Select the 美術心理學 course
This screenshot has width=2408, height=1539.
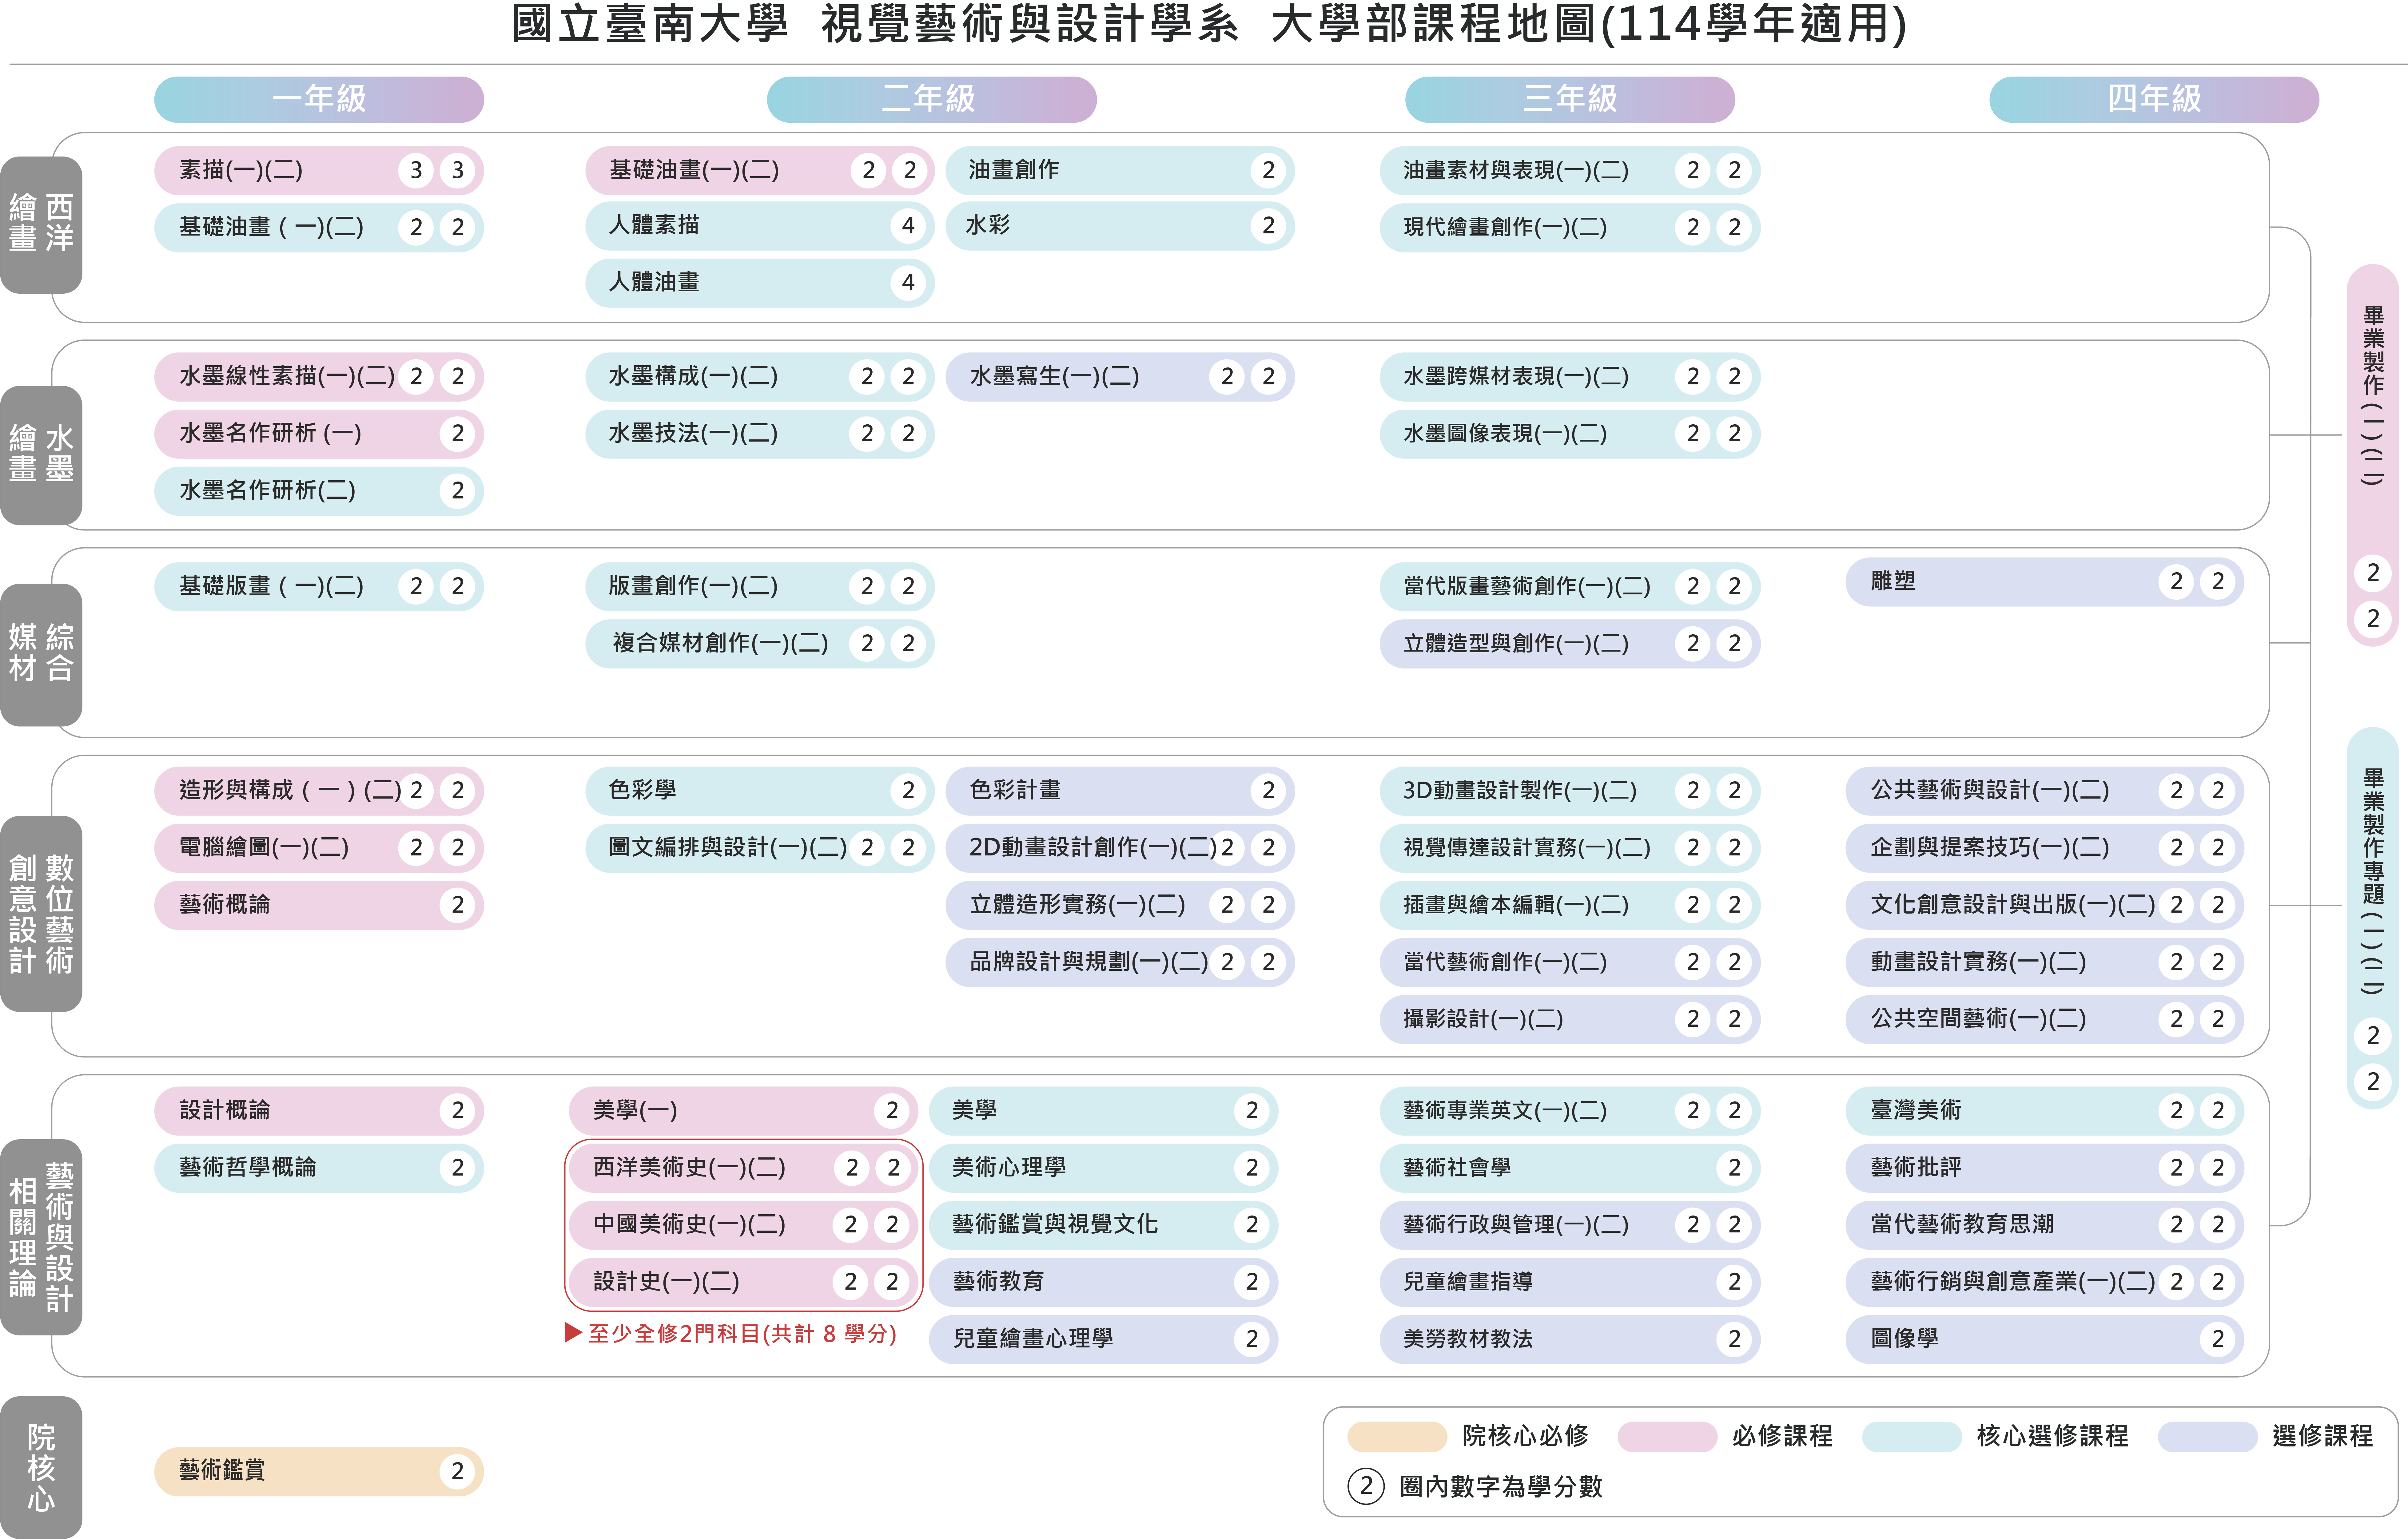click(x=1104, y=1168)
